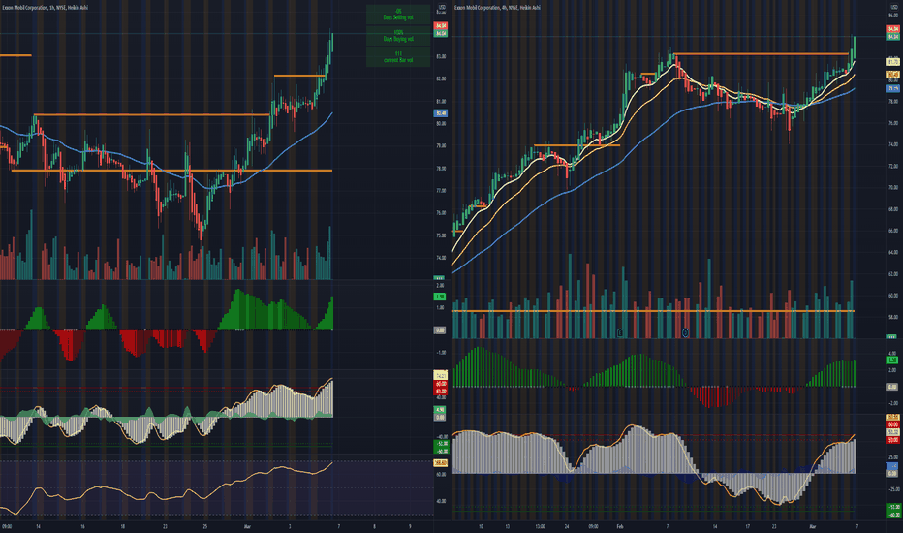Click the 1h Exxon Mobil chart title
The width and height of the screenshot is (903, 533).
pos(45,8)
